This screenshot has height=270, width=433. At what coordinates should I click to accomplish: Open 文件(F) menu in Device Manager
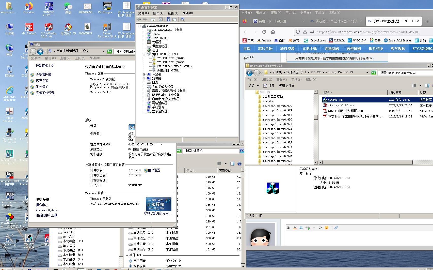[x=143, y=13]
